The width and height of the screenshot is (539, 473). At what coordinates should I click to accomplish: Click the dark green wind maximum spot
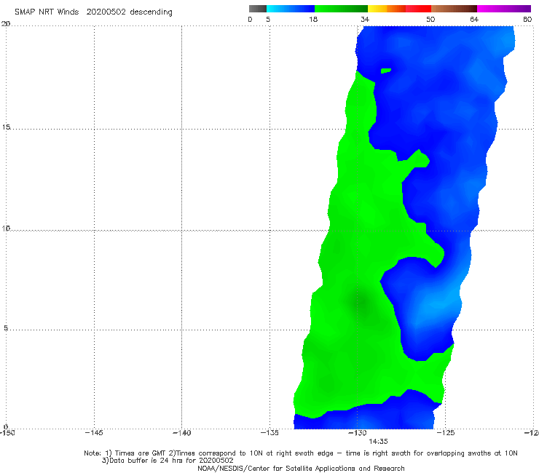point(361,301)
